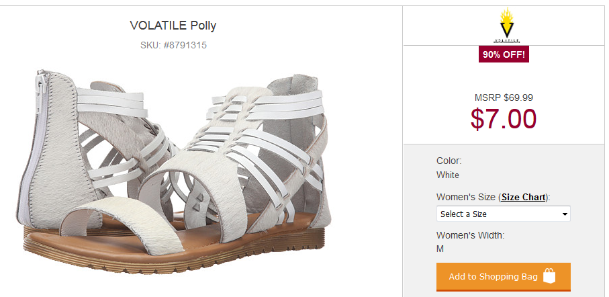Click the size dropdown's black arrow

[565, 214]
